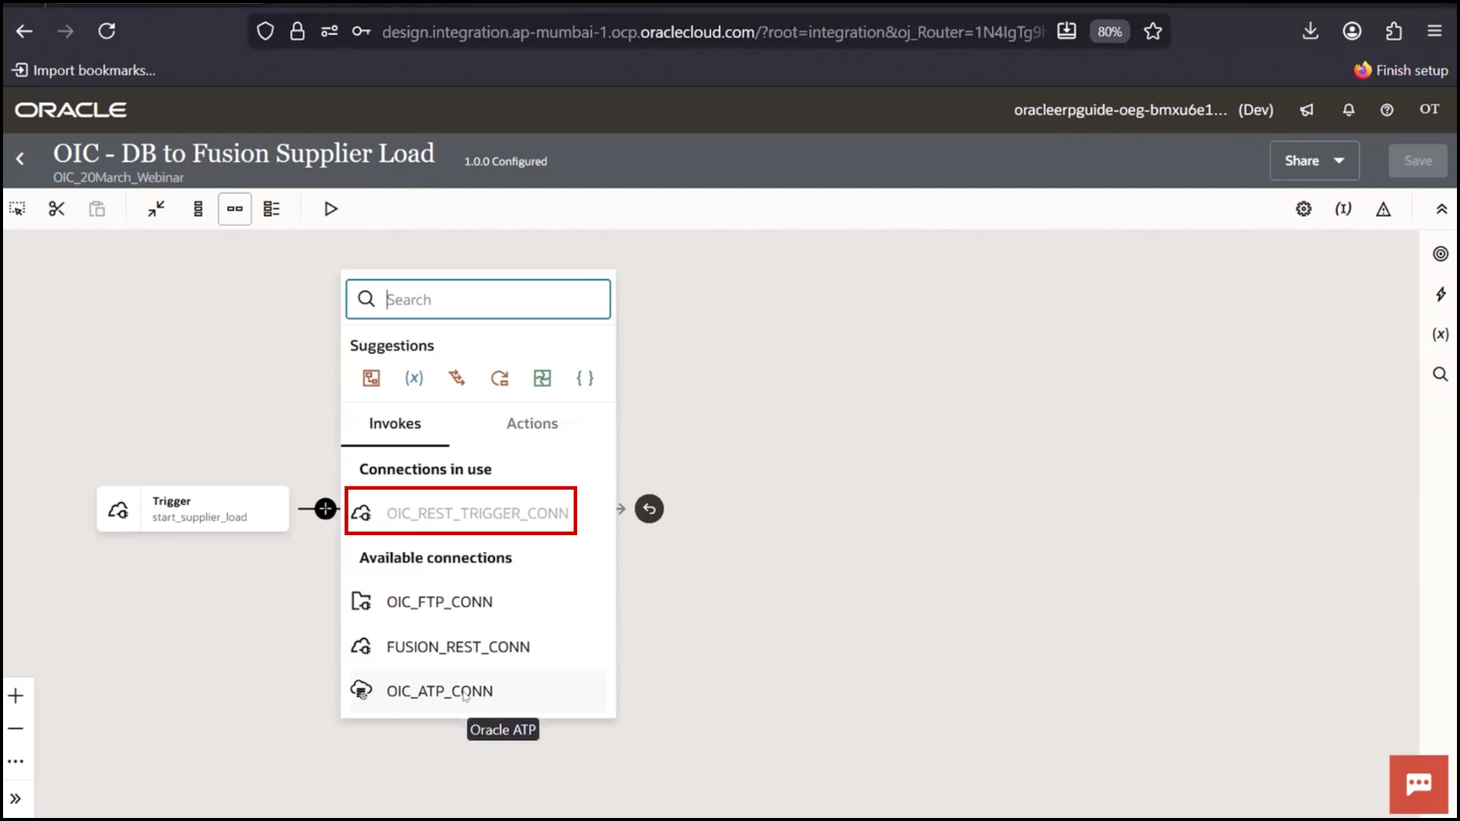Open the help question mark icon
The height and width of the screenshot is (821, 1460).
[x=1387, y=109]
